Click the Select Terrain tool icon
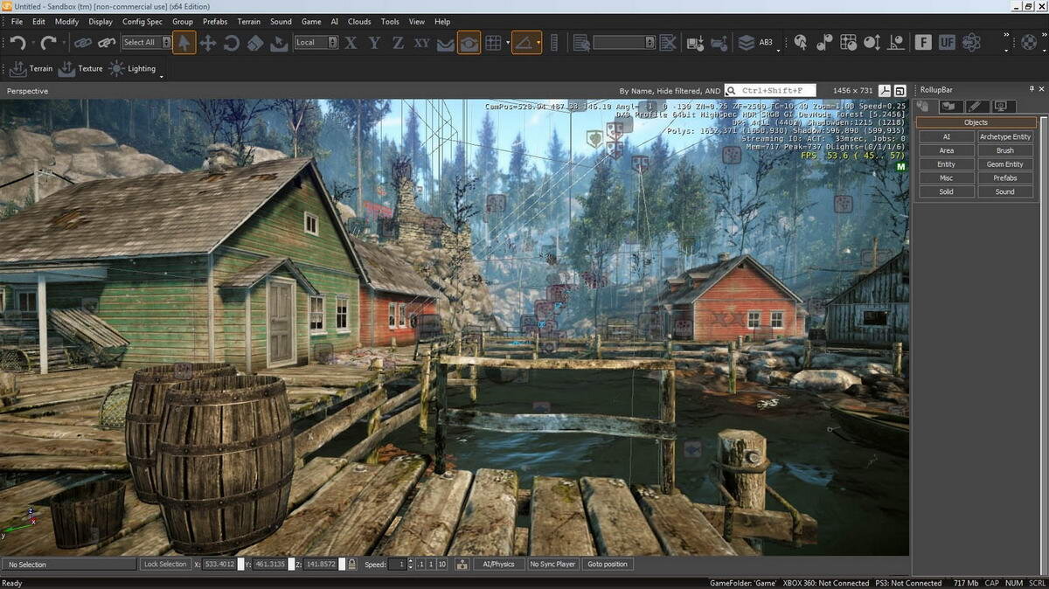This screenshot has height=589, width=1049. [x=279, y=42]
